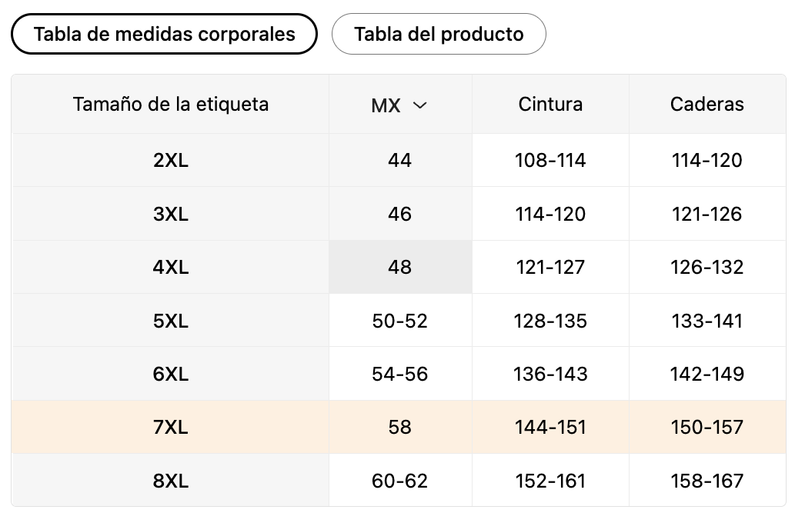
Task: Click the MX size 50-52 cell
Action: (400, 321)
